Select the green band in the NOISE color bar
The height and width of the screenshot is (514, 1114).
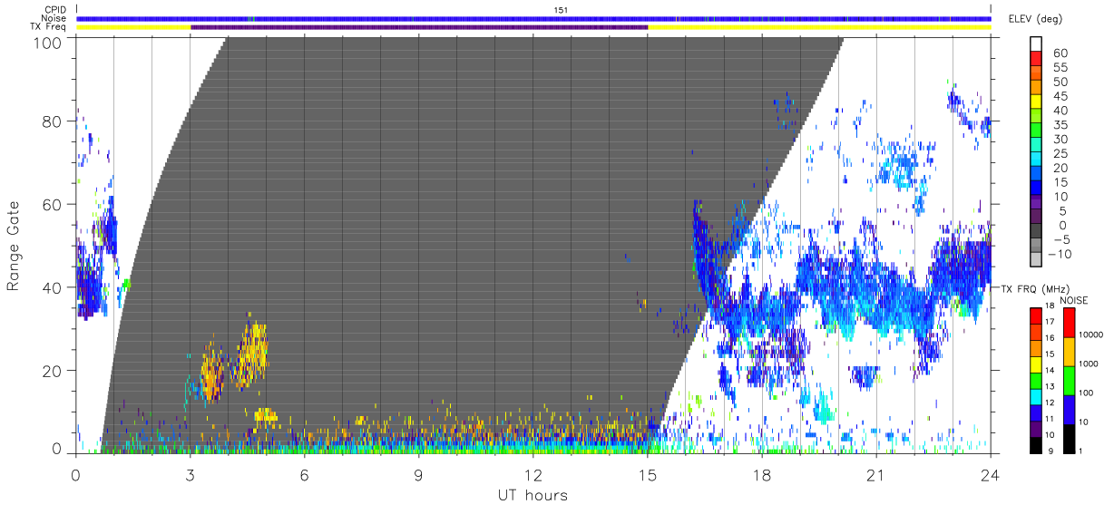point(1069,381)
